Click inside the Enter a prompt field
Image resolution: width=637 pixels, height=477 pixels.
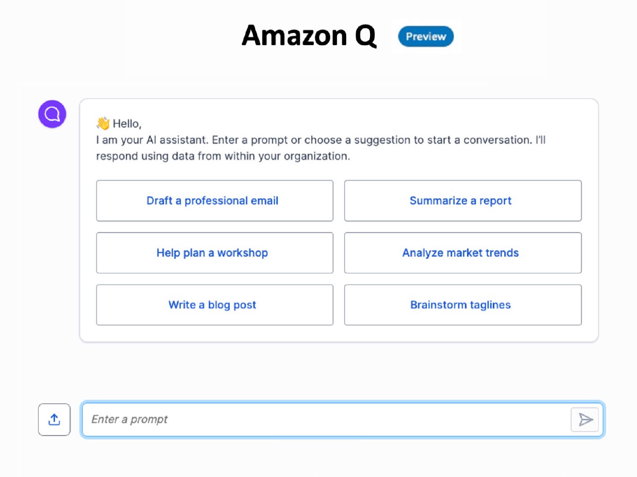pos(265,419)
